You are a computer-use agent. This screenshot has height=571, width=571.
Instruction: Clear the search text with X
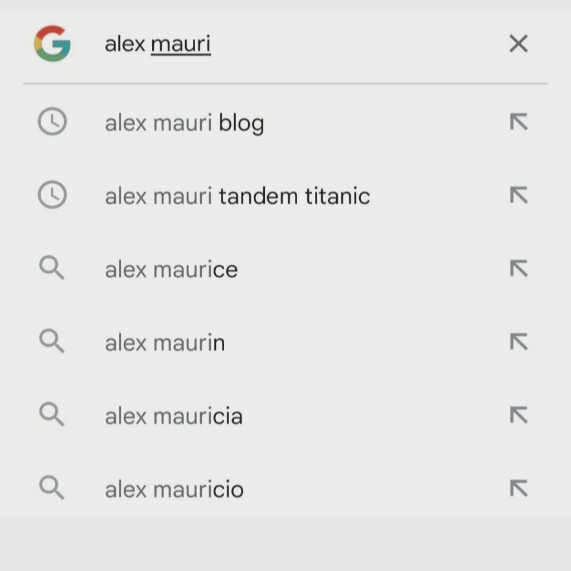(519, 43)
